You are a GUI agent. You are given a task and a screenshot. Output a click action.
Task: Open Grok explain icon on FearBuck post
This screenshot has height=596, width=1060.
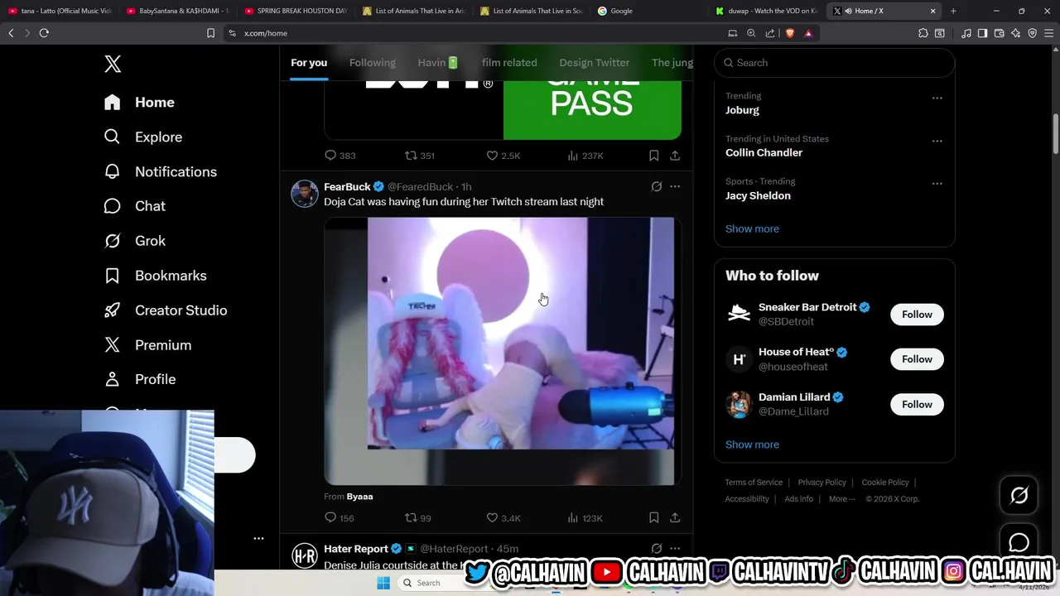[656, 187]
